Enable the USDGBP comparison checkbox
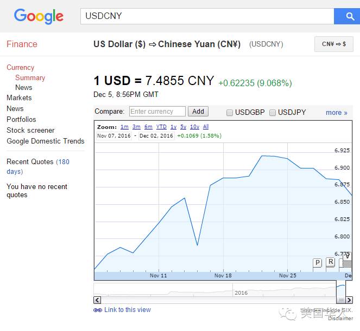 [x=230, y=113]
